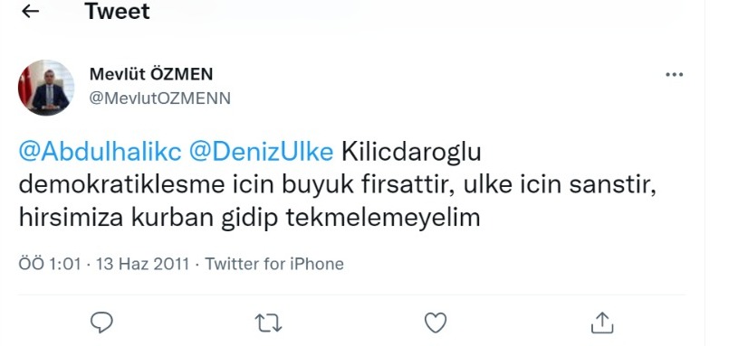Click the word demokratiklesme in tweet text
This screenshot has height=346, width=738.
(x=122, y=185)
